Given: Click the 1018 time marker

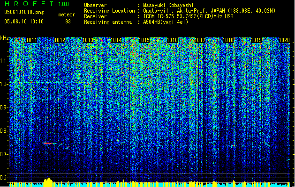Looking at the screenshot, I should (x=228, y=40).
